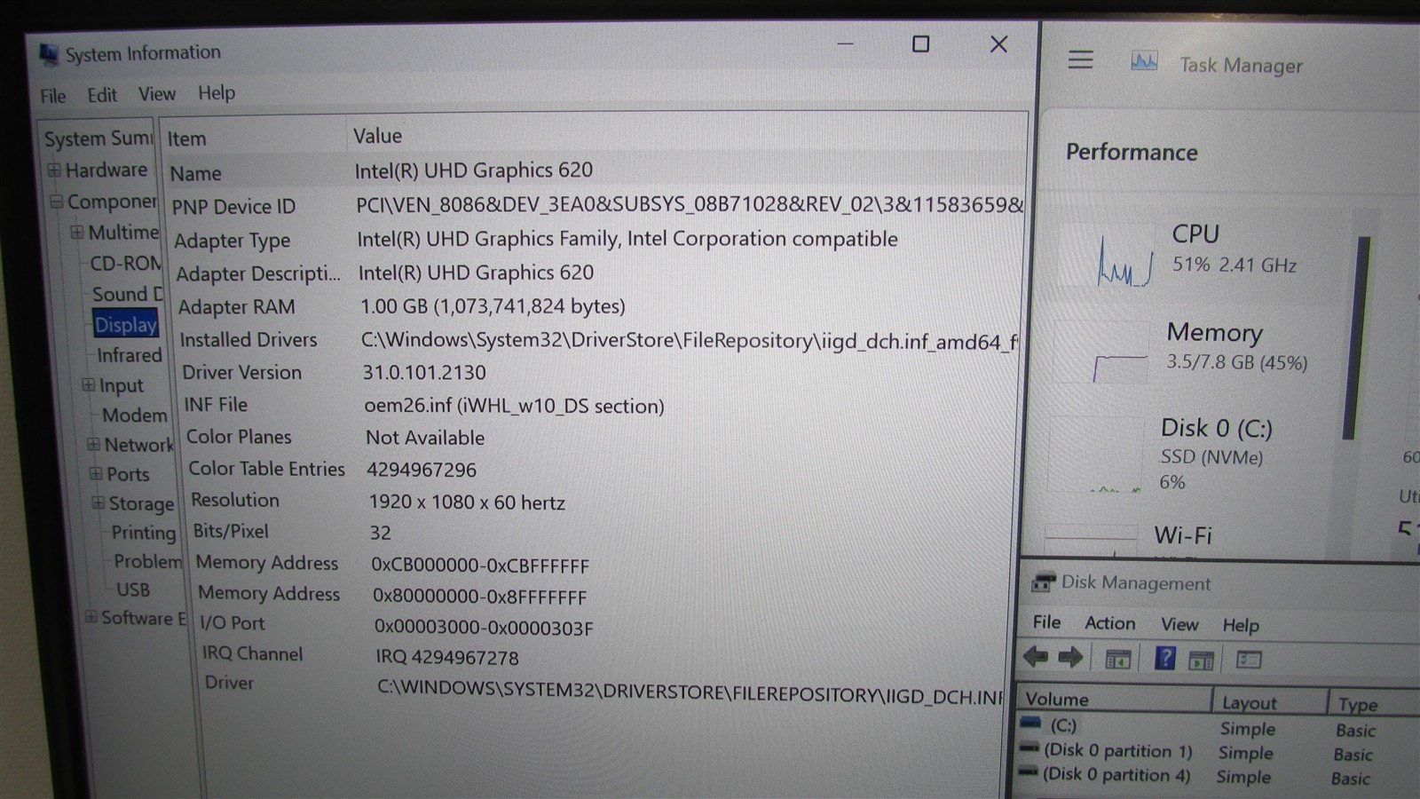This screenshot has height=799, width=1420.
Task: Open File menu in System Information
Action: [x=53, y=96]
